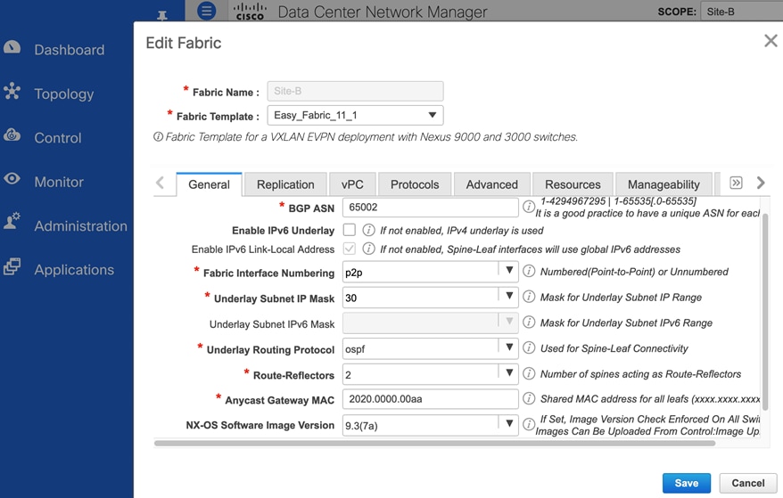Open the Underlay Routing Protocol dropdown
Screen dimensions: 783x498
coord(509,348)
